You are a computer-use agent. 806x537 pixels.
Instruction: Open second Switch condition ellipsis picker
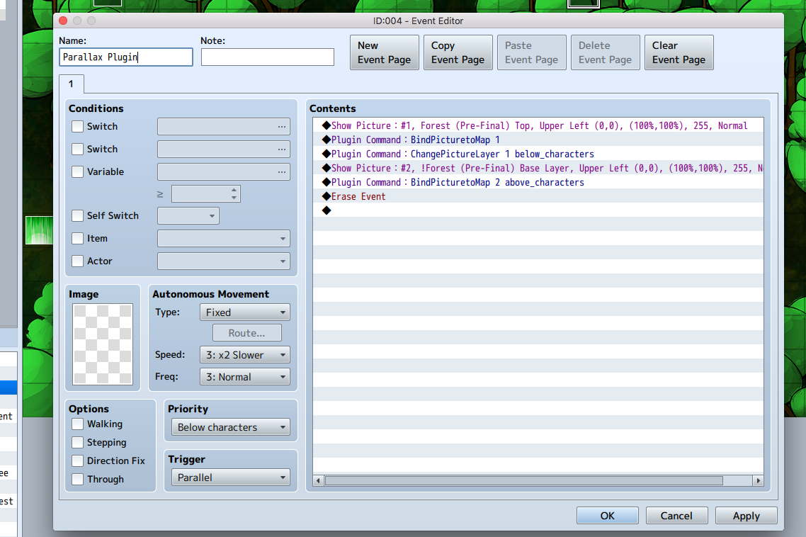point(282,149)
